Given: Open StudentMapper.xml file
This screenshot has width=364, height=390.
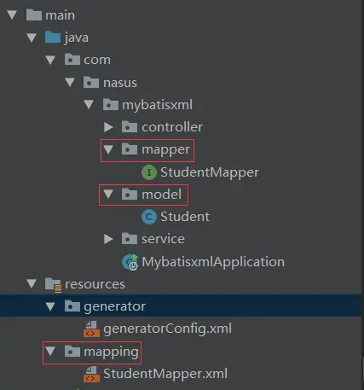Looking at the screenshot, I should coord(165,374).
